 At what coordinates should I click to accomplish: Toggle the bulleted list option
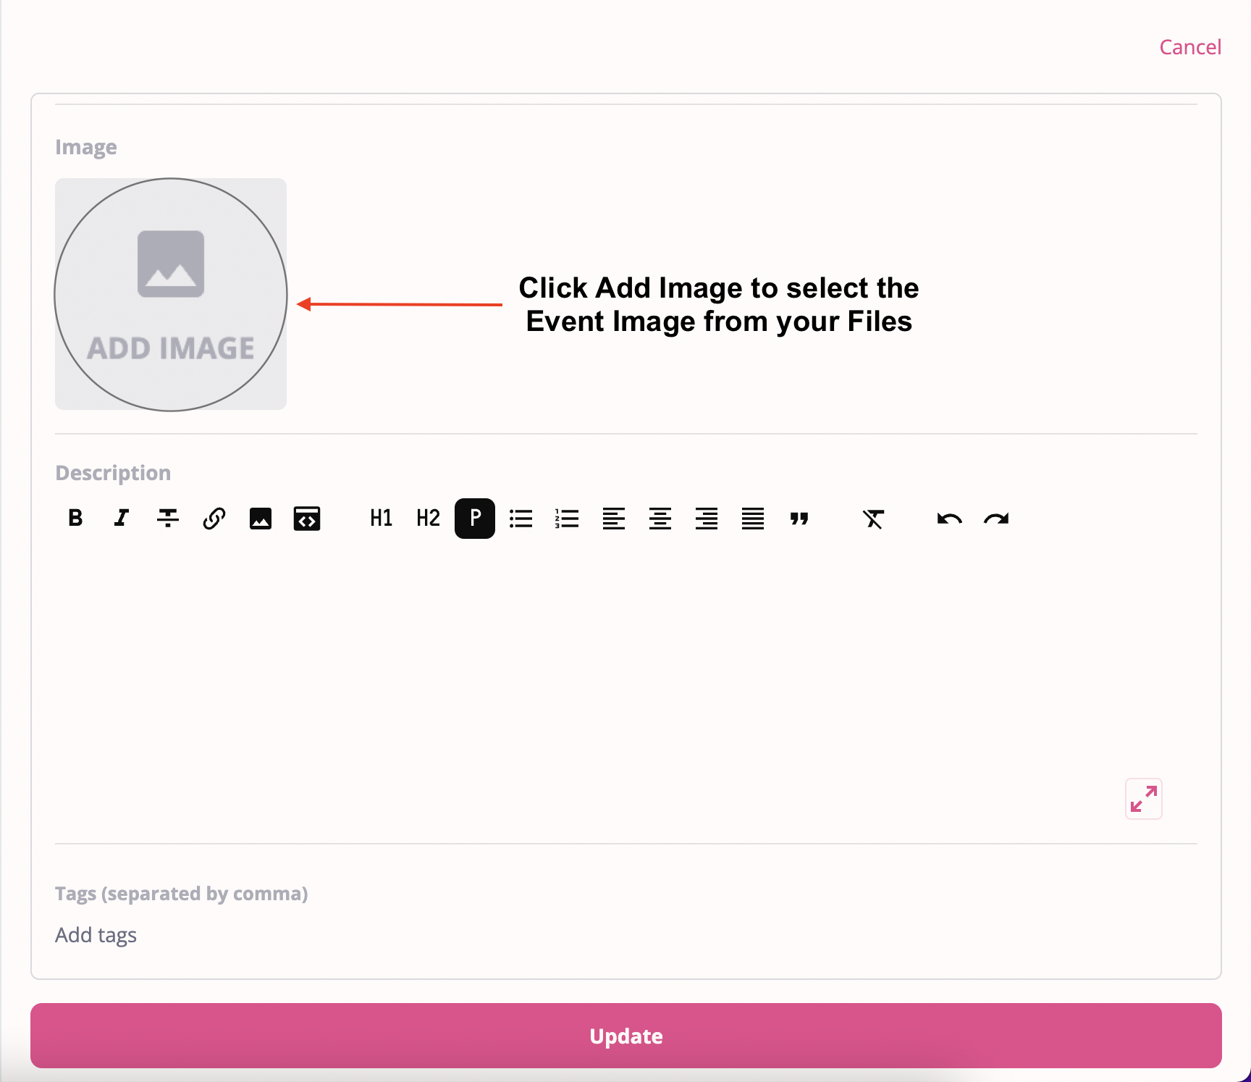521,519
